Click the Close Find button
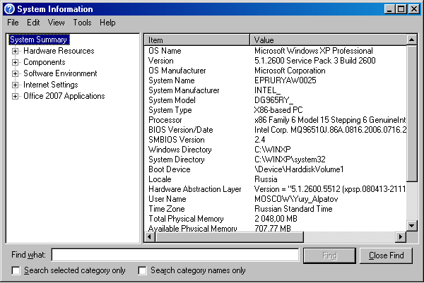Image resolution: width=424 pixels, height=283 pixels. [386, 255]
